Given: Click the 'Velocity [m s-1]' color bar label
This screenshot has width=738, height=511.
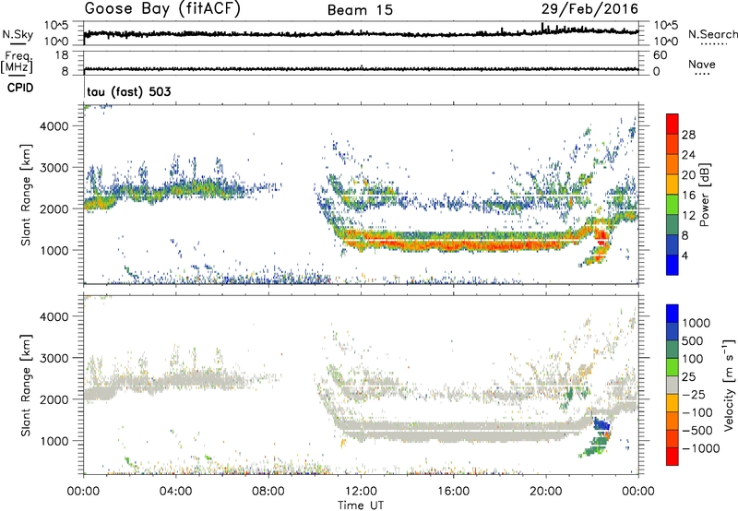Looking at the screenshot, I should point(729,385).
